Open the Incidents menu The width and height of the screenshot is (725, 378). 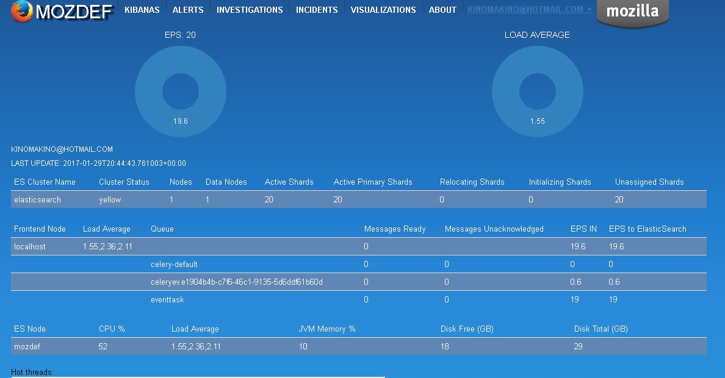tap(317, 10)
